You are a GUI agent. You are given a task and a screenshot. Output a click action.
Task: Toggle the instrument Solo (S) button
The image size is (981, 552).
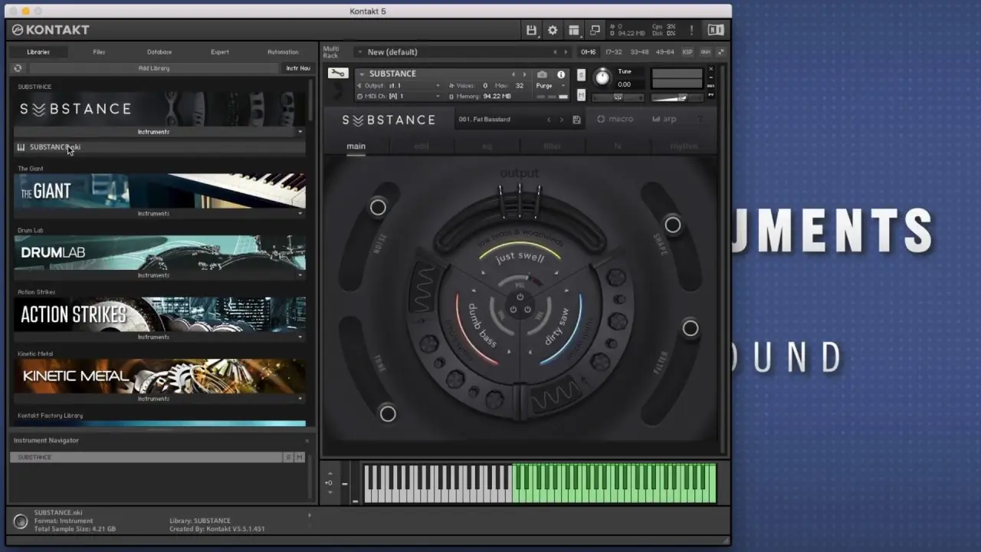(x=581, y=75)
